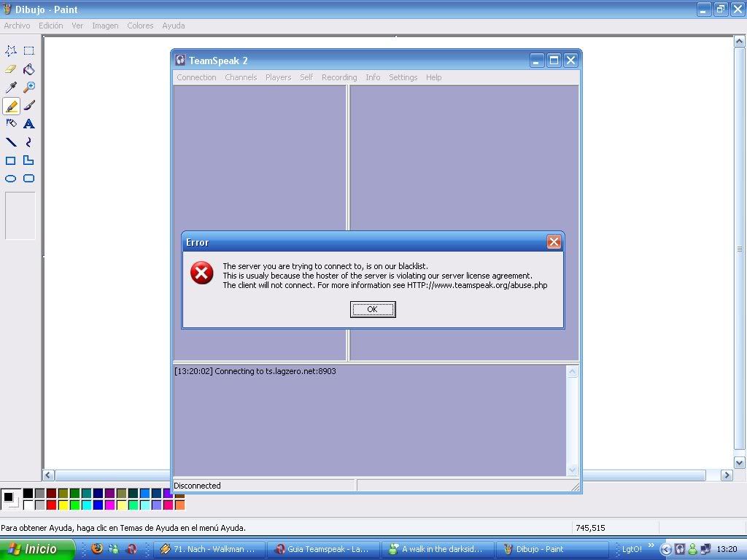Pick the bright yellow palette swatch
The image size is (747, 560).
63,505
